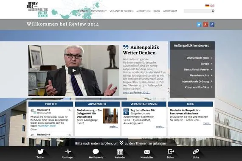Open the VERANSTALTUNGEN menu item

click(x=121, y=11)
